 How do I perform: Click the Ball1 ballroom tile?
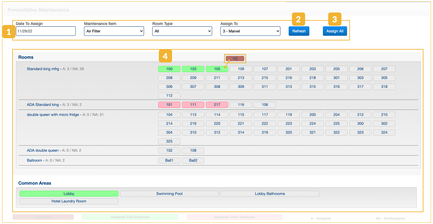point(169,161)
